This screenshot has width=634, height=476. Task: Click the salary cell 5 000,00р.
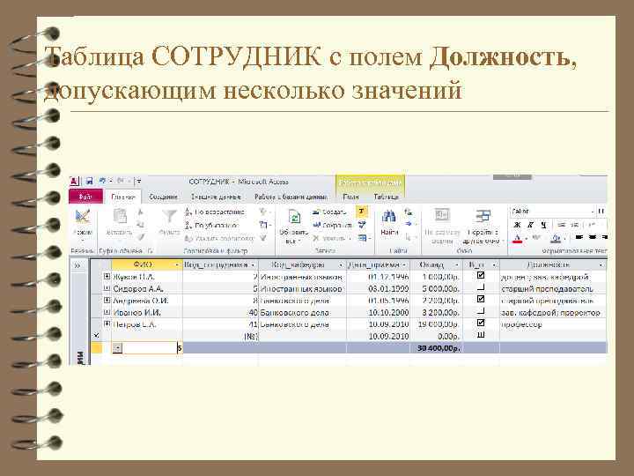436,288
